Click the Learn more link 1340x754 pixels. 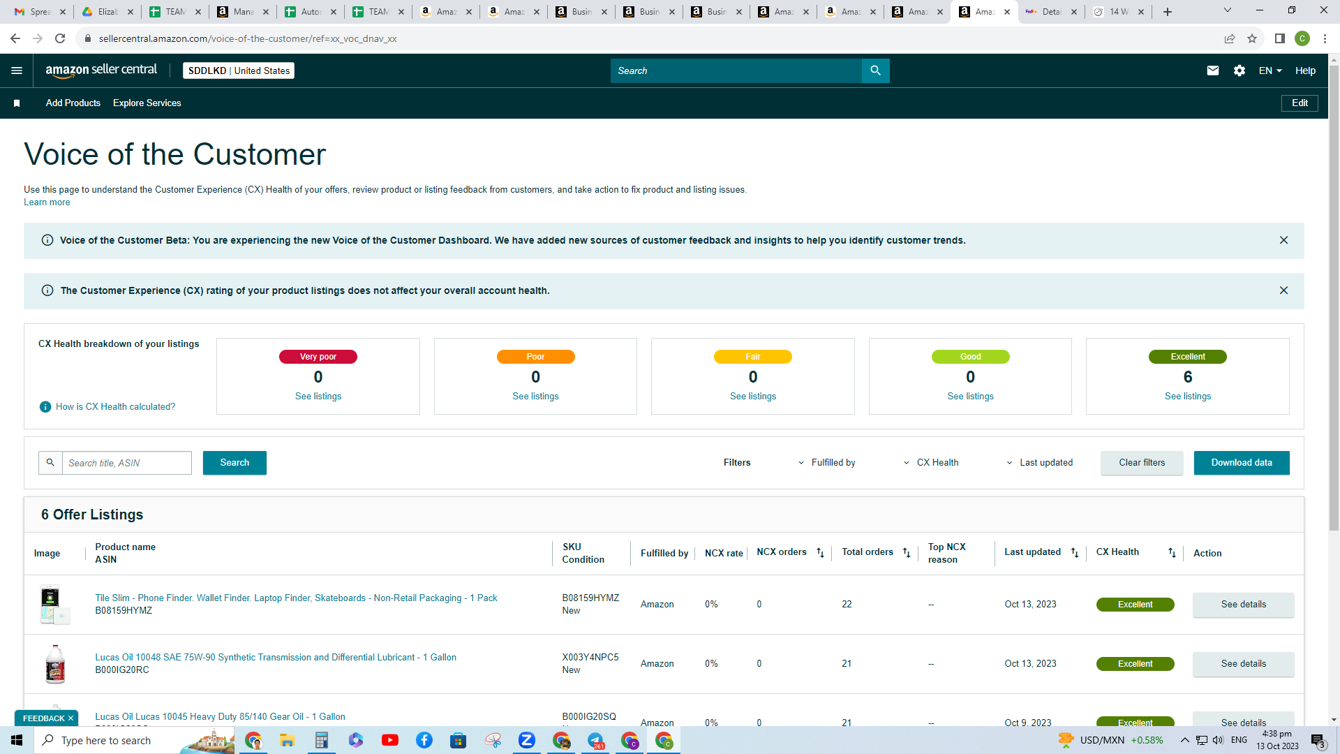tap(47, 202)
